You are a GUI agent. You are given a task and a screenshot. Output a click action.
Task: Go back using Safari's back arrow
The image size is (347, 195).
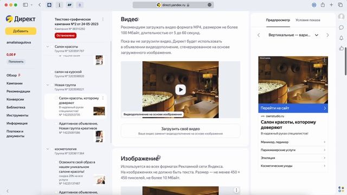[40, 5]
